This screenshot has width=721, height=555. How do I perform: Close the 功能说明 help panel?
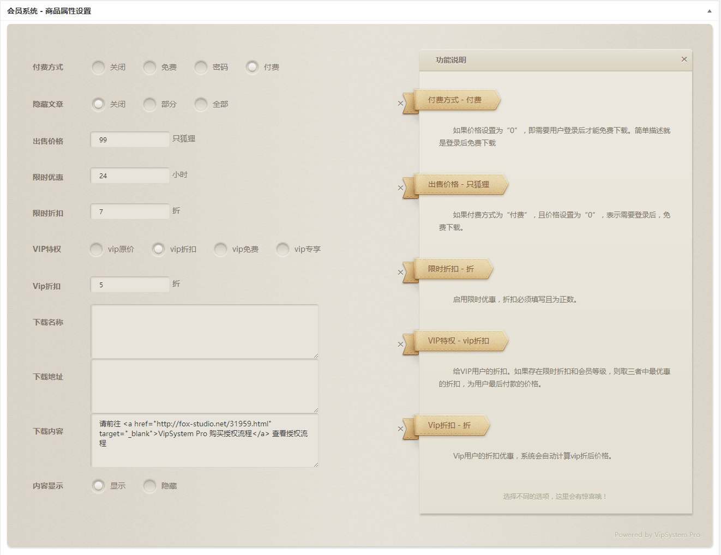(x=684, y=59)
